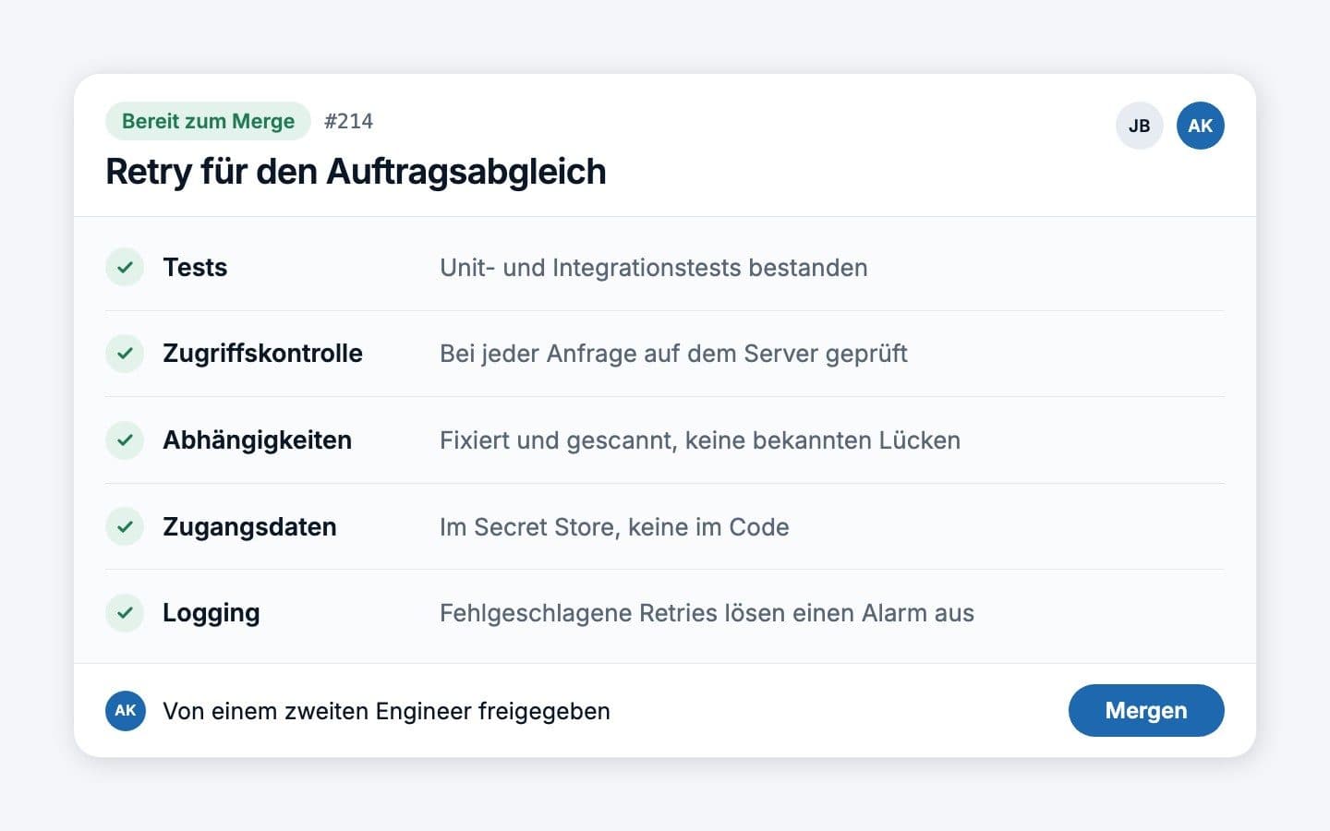Click 'Unit- und Integrationstests bestanden'
The image size is (1330, 831).
(x=654, y=268)
